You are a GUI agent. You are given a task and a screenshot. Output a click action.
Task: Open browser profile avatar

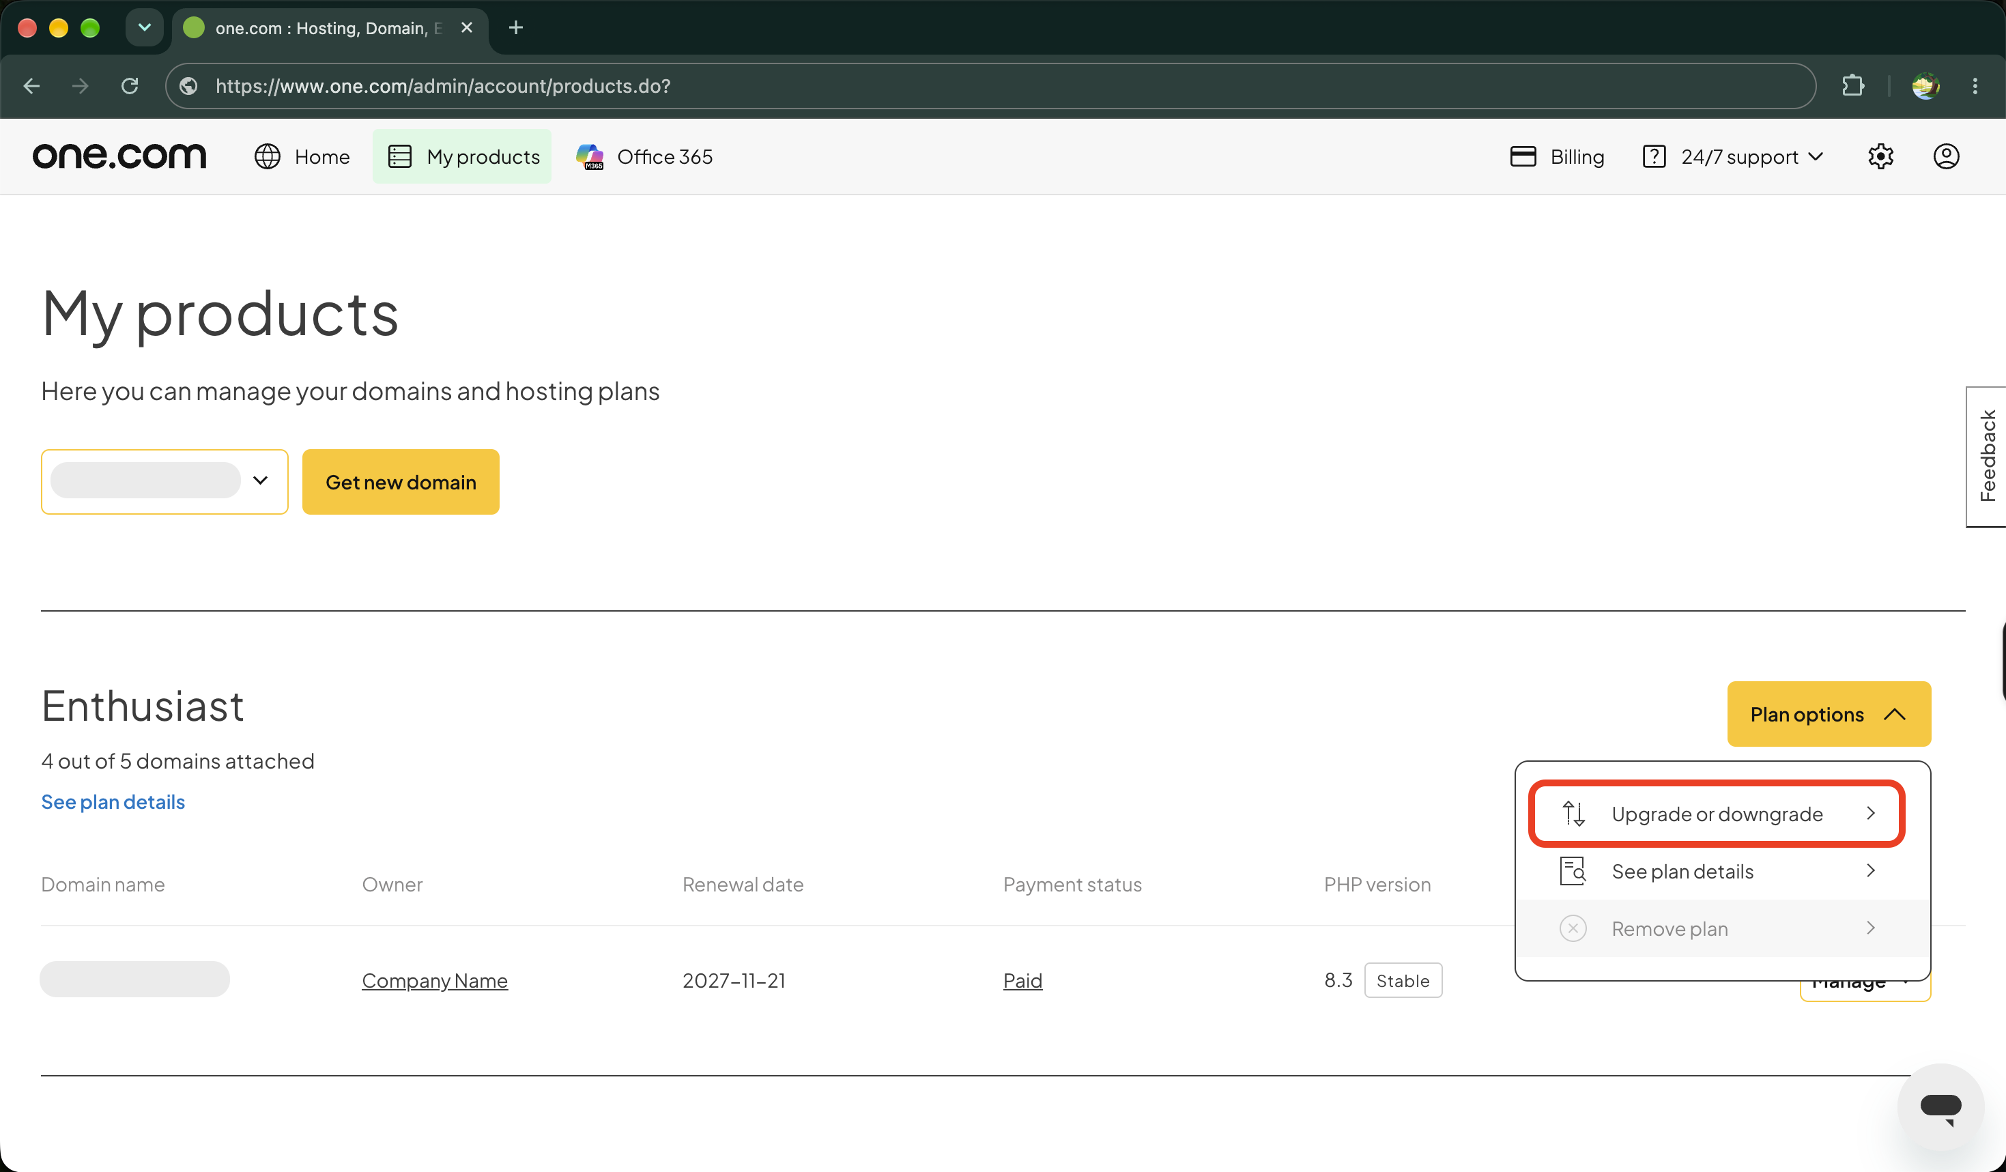1925,86
